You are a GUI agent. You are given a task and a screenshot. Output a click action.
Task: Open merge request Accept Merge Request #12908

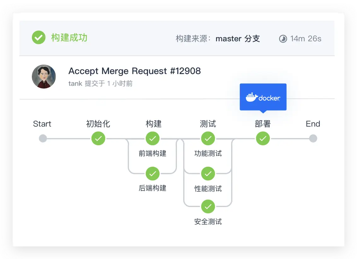coord(135,71)
